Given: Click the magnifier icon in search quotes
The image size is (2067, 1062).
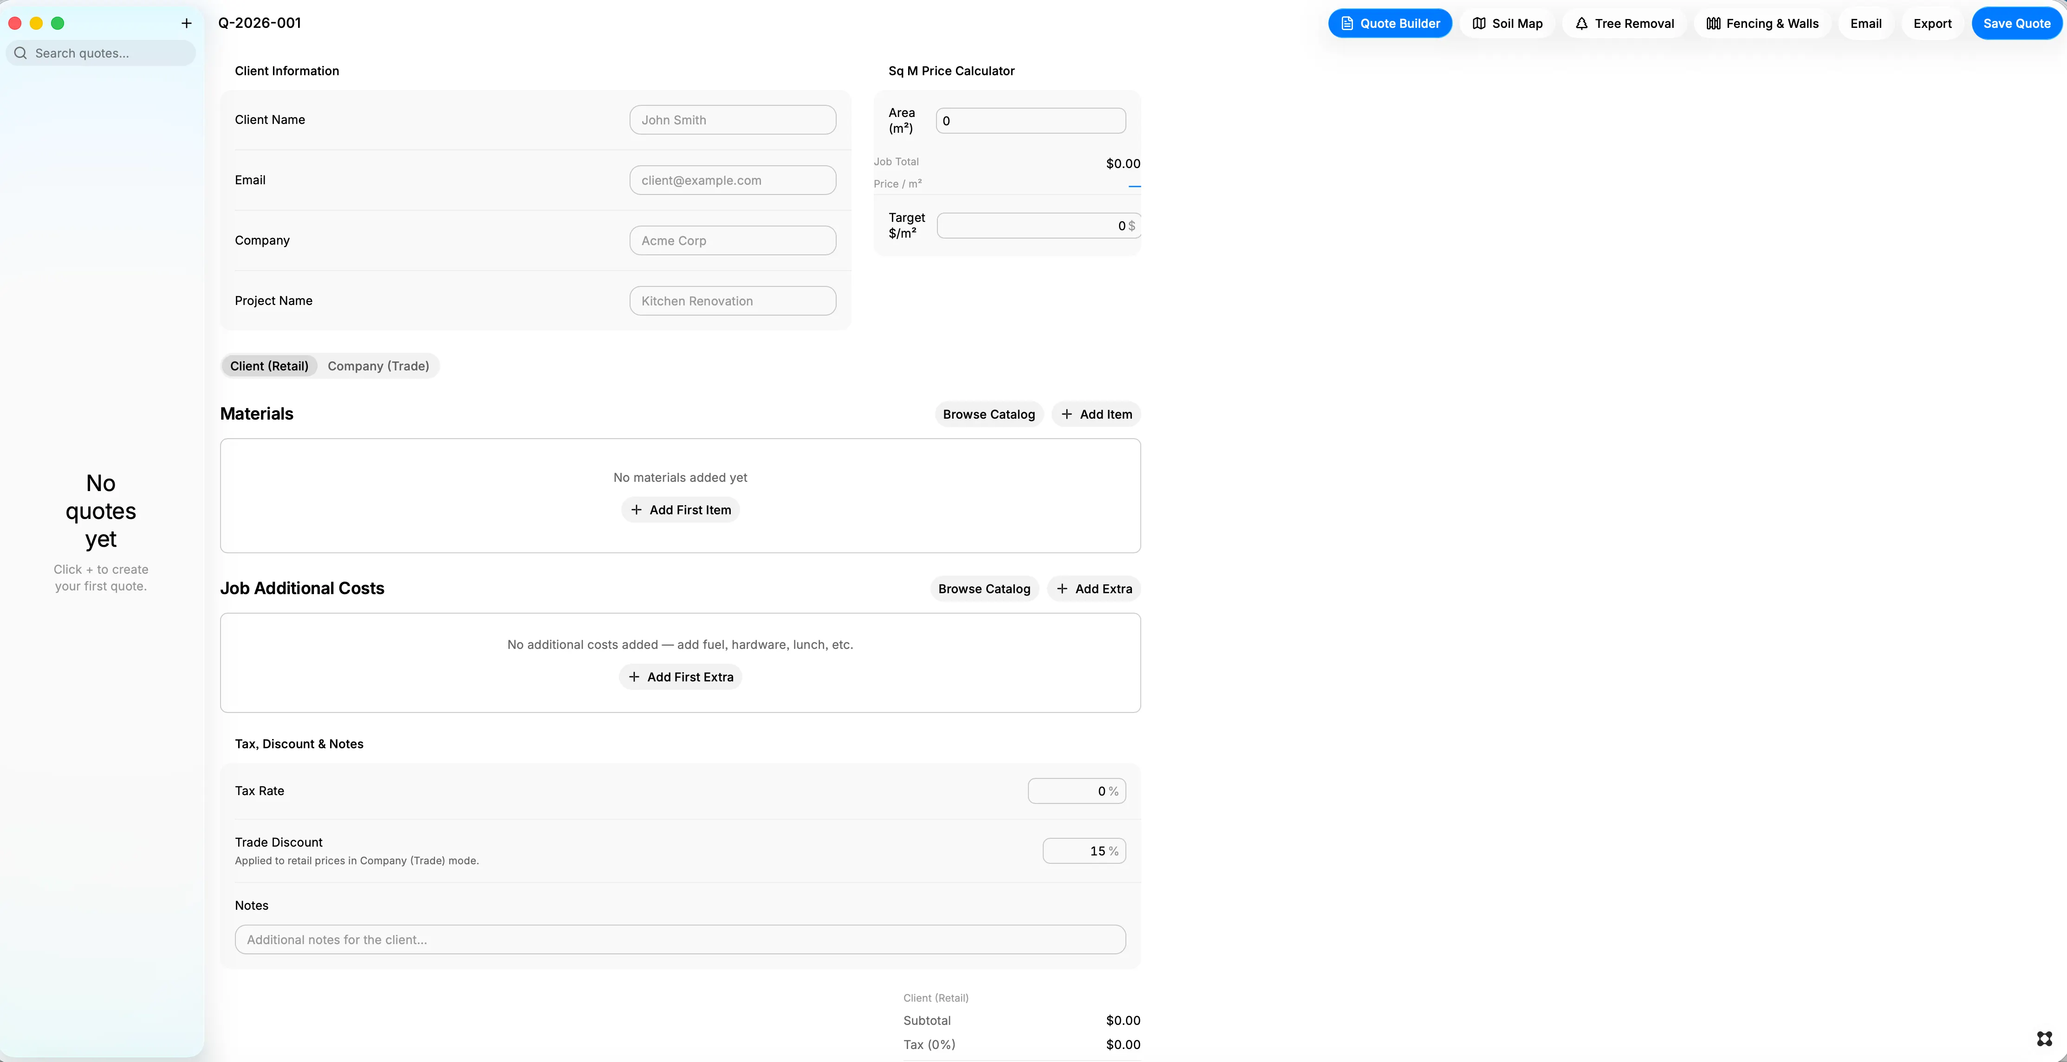Looking at the screenshot, I should (21, 53).
